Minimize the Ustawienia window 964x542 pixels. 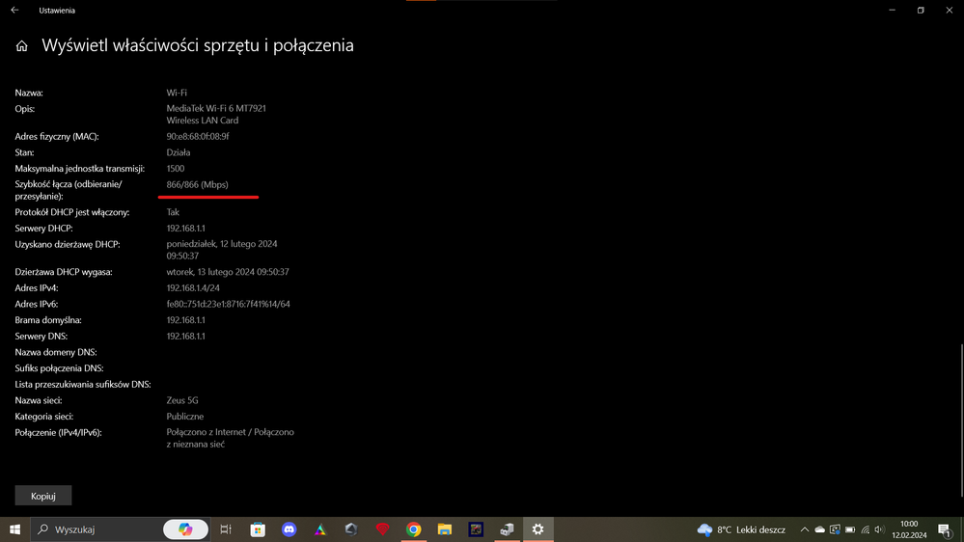coord(892,10)
